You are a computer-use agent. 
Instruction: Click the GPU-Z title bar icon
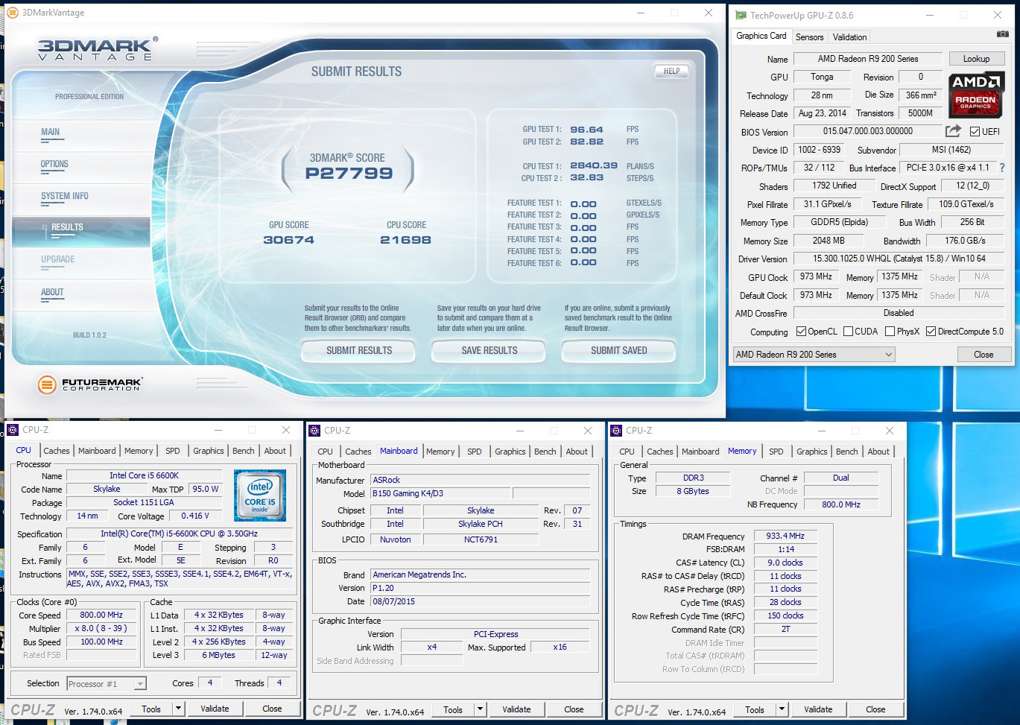(x=741, y=15)
